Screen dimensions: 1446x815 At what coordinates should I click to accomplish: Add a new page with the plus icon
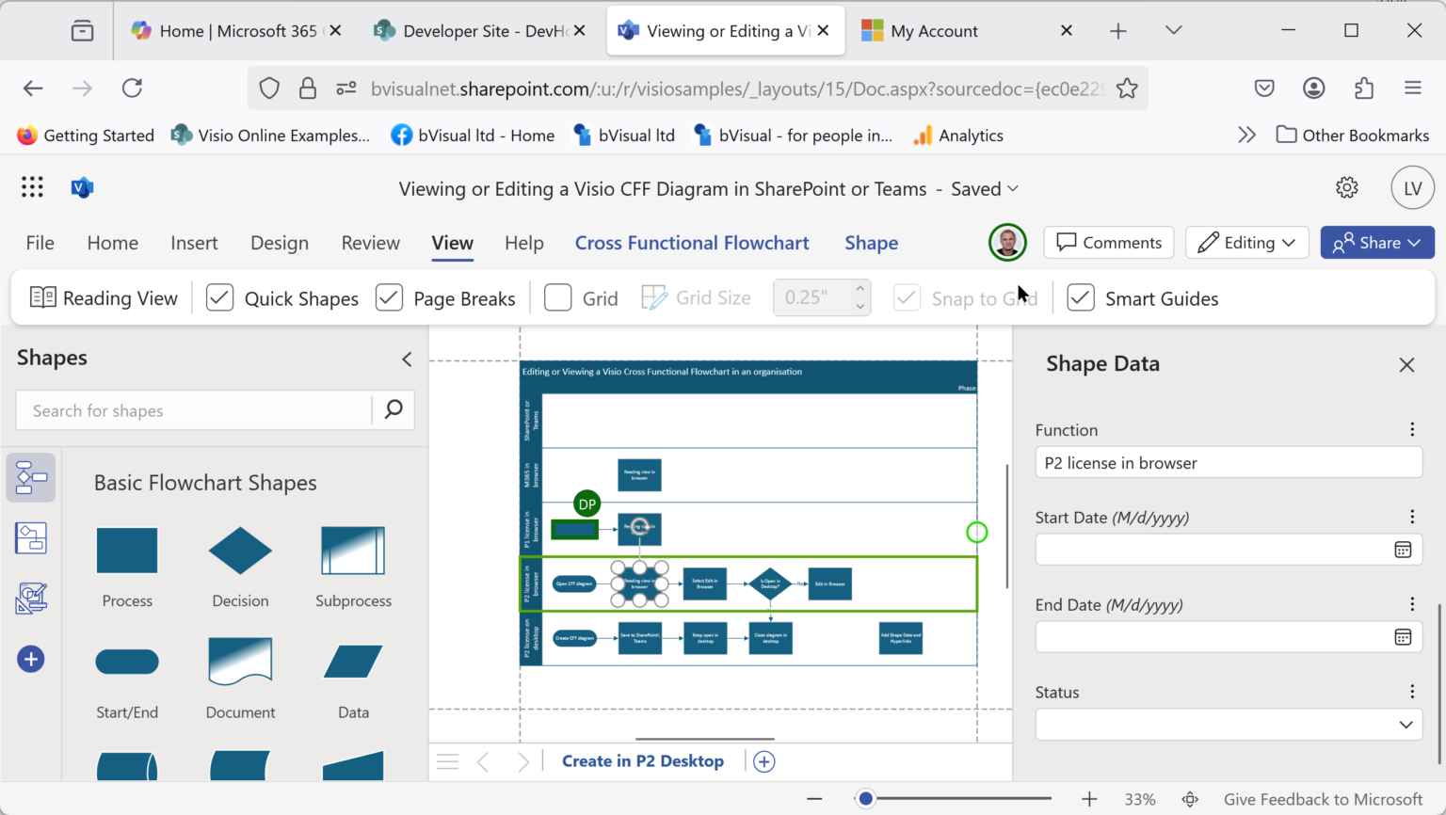click(763, 760)
